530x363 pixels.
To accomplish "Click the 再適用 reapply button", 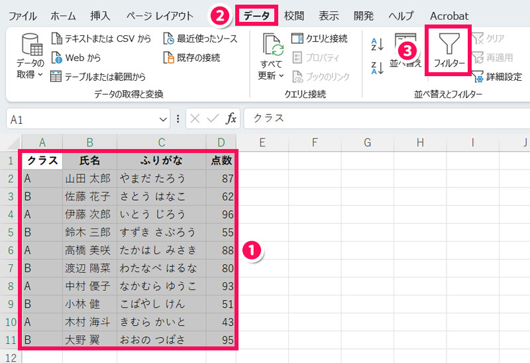I will click(x=492, y=58).
